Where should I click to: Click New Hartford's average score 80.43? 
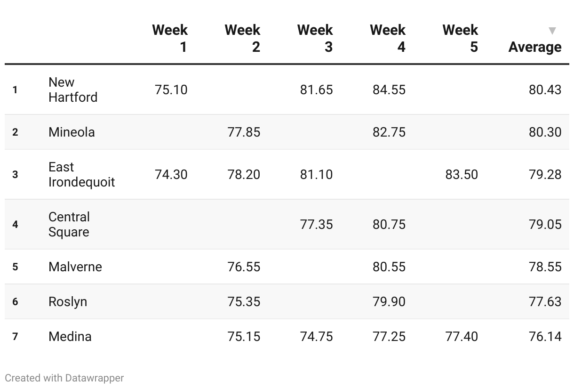pos(545,89)
